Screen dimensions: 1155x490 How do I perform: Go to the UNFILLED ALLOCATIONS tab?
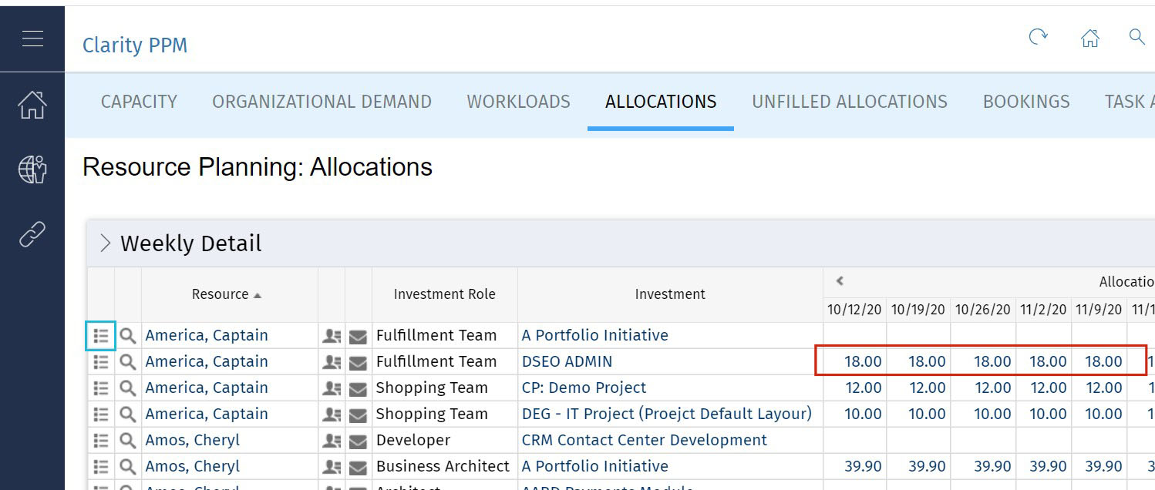coord(850,102)
